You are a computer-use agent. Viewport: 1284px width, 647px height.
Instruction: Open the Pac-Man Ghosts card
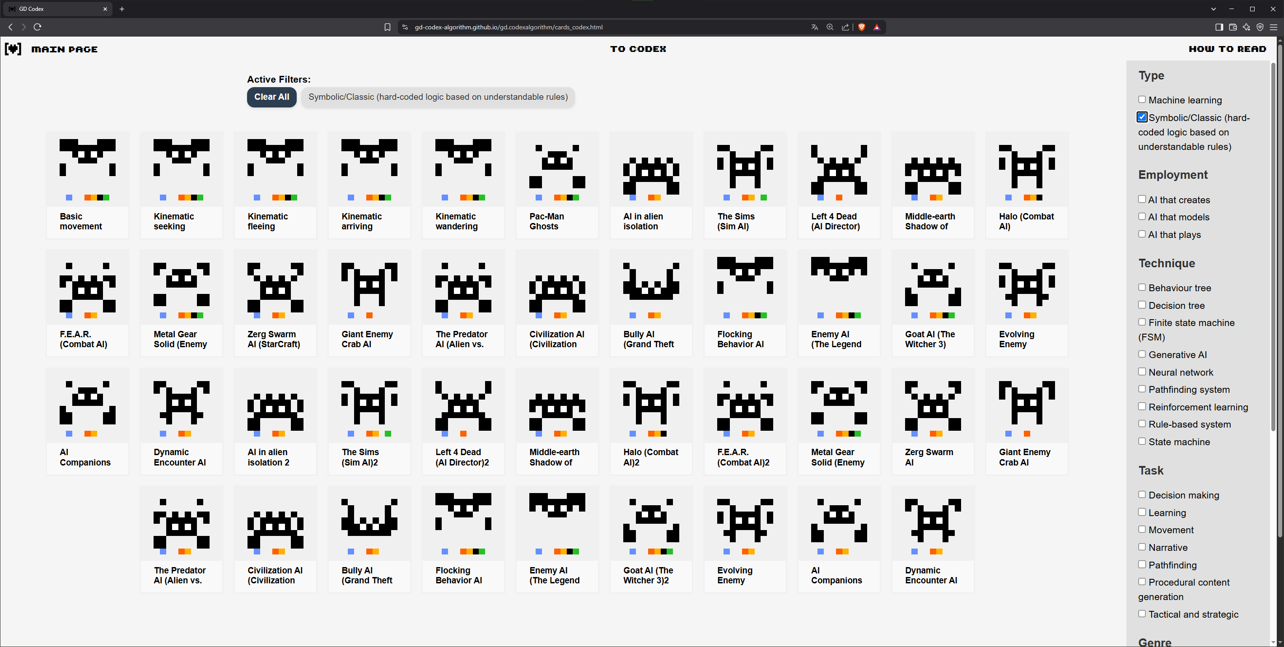click(557, 185)
